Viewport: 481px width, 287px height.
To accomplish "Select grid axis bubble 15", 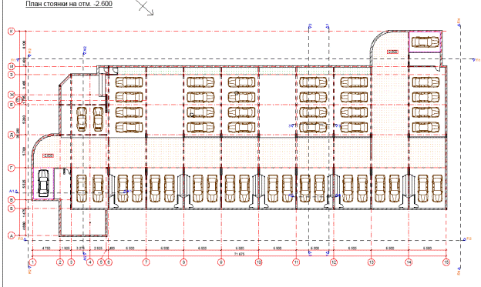I will pyautogui.click(x=446, y=262).
